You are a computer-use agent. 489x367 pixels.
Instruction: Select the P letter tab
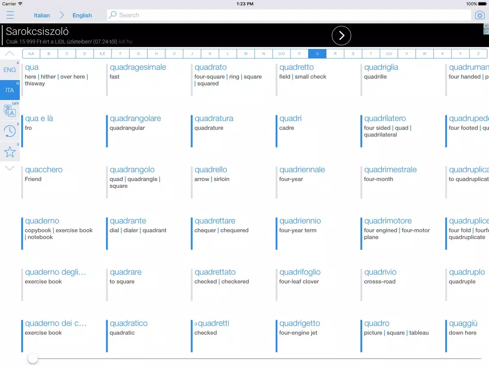coord(300,54)
